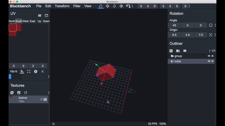Screen dimensions: 225x126
Task: Delete the group with its X
Action: 212,56
